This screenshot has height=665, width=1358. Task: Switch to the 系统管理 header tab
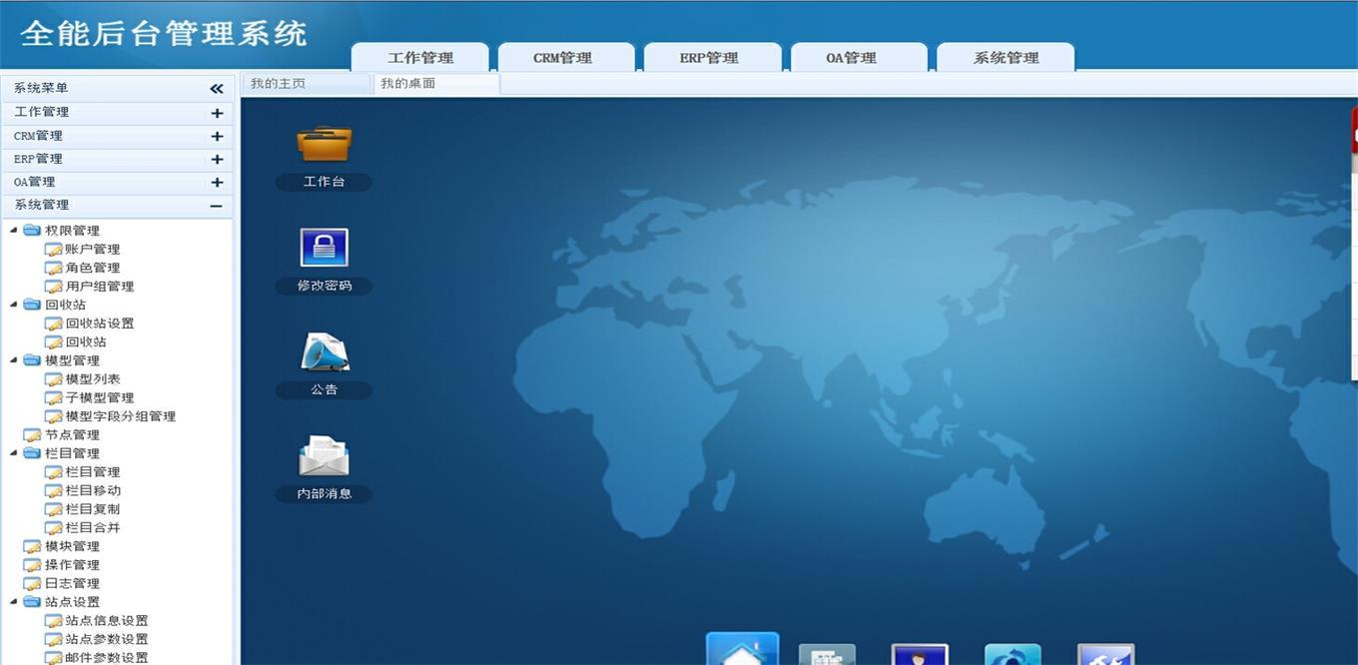coord(1006,58)
